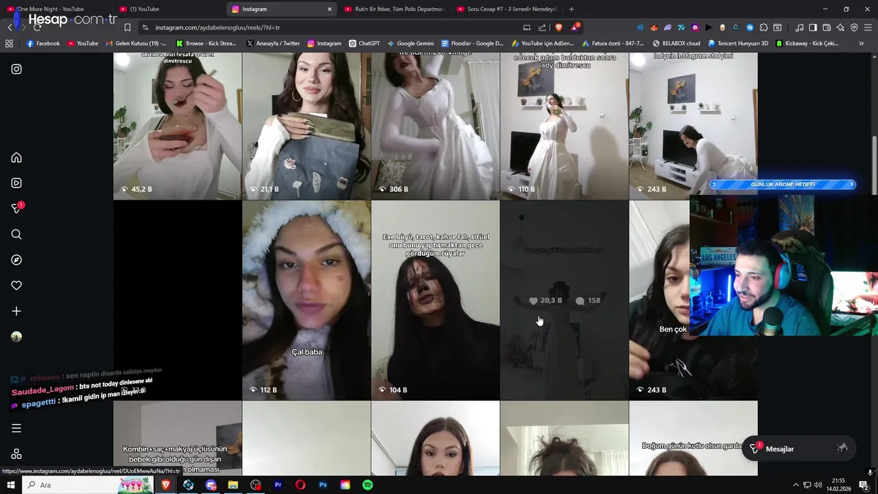878x494 pixels.
Task: Open Notifications heart icon in the sidebar
Action: pos(16,285)
